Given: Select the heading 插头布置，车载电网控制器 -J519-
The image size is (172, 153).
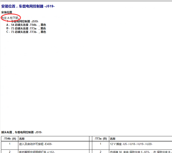Looking at the screenshot, I should click(22, 132).
